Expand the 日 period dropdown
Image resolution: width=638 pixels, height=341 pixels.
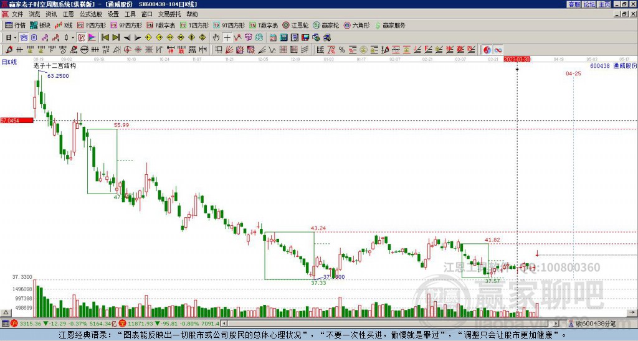tap(15, 37)
